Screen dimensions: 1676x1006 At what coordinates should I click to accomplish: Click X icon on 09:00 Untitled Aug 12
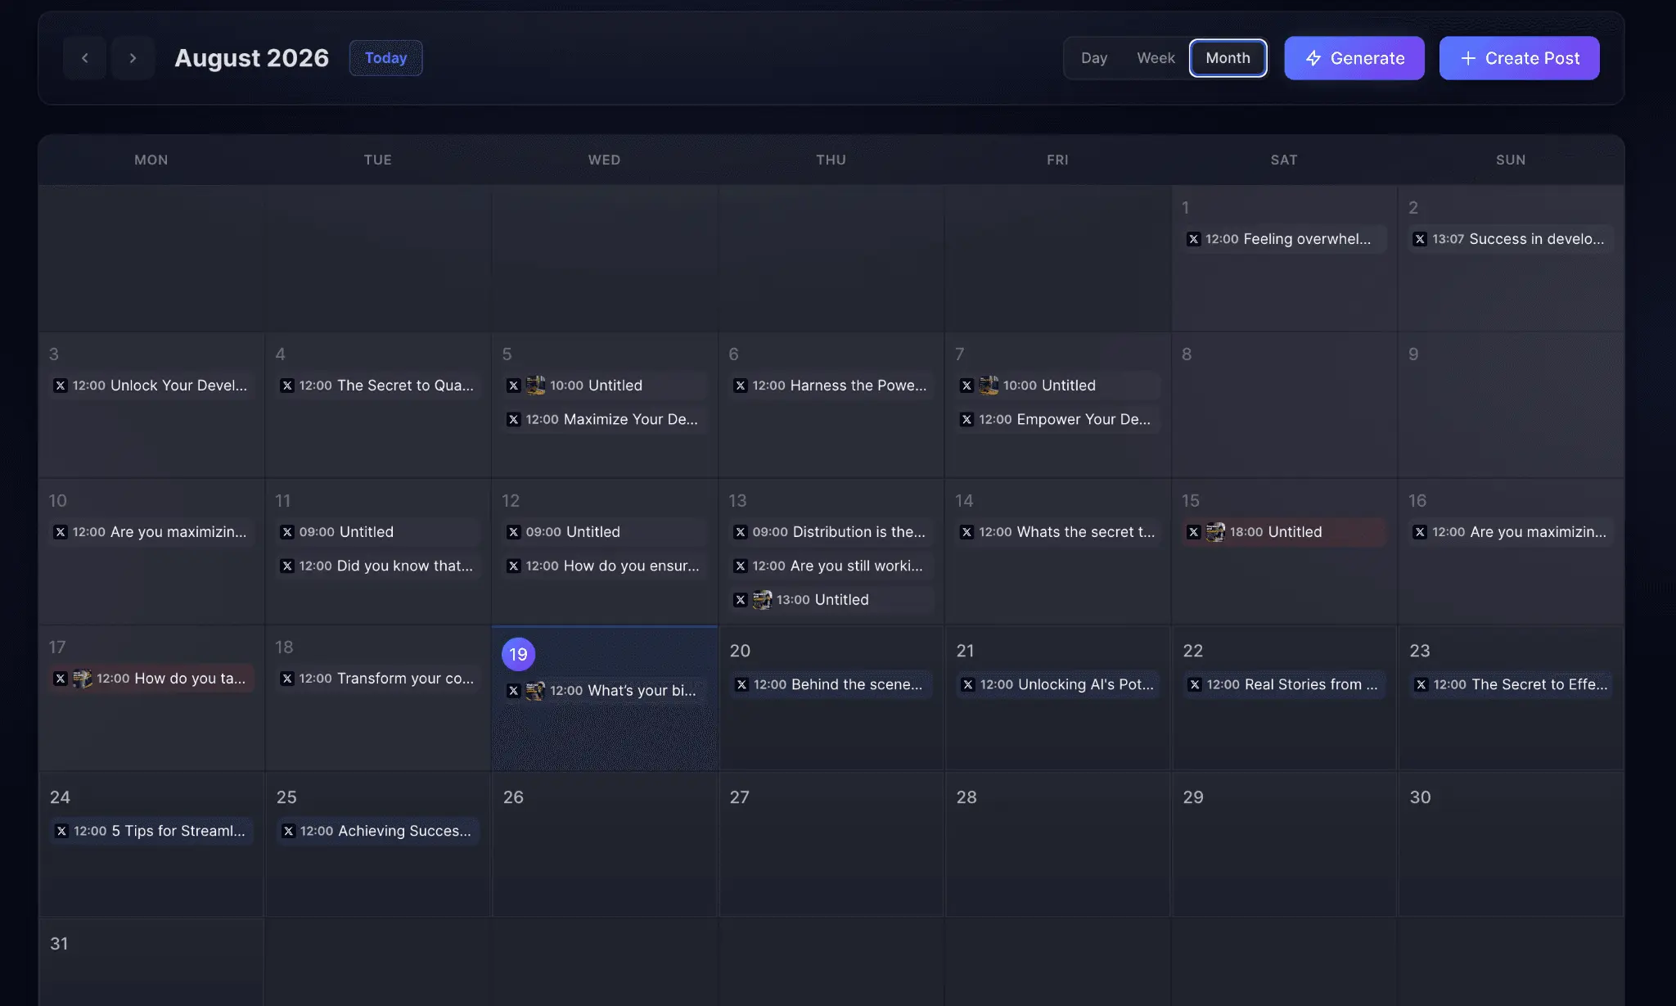tap(513, 532)
